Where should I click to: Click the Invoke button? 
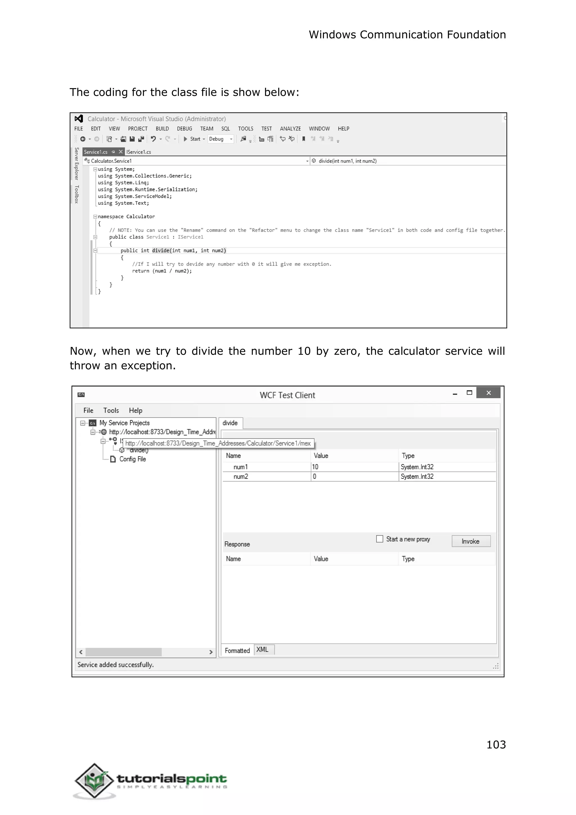click(x=471, y=541)
